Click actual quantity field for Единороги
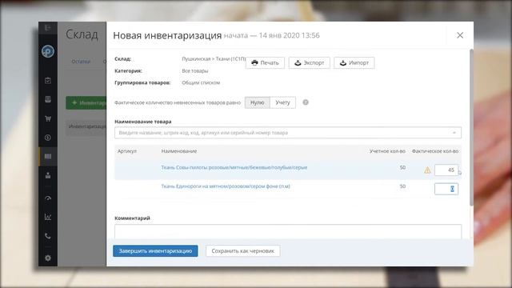The image size is (512, 288). coord(446,189)
